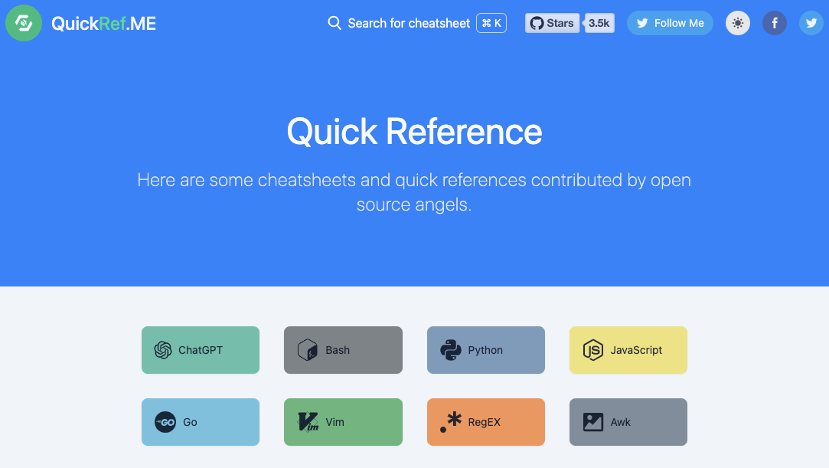829x468 pixels.
Task: Open the RegEX cheatsheet card
Action: (x=486, y=422)
